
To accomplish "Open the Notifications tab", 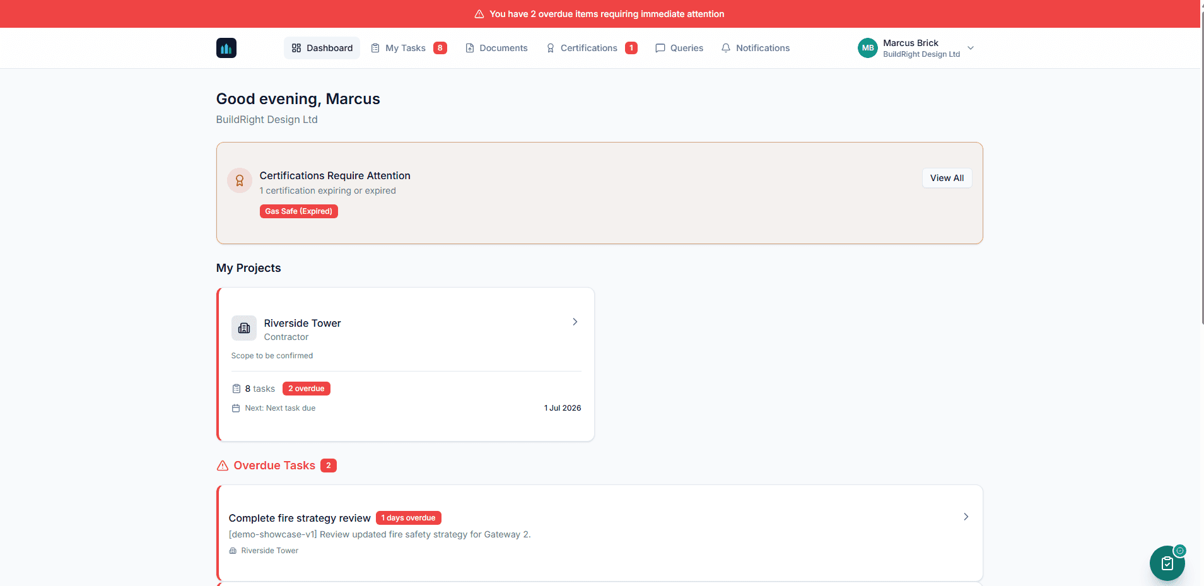I will pyautogui.click(x=756, y=48).
